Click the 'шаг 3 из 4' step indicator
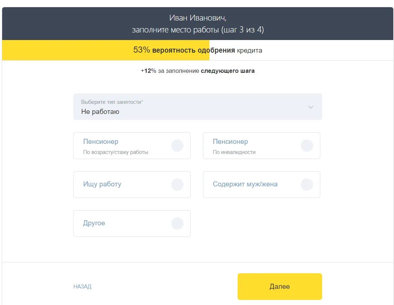The width and height of the screenshot is (394, 305). click(242, 30)
